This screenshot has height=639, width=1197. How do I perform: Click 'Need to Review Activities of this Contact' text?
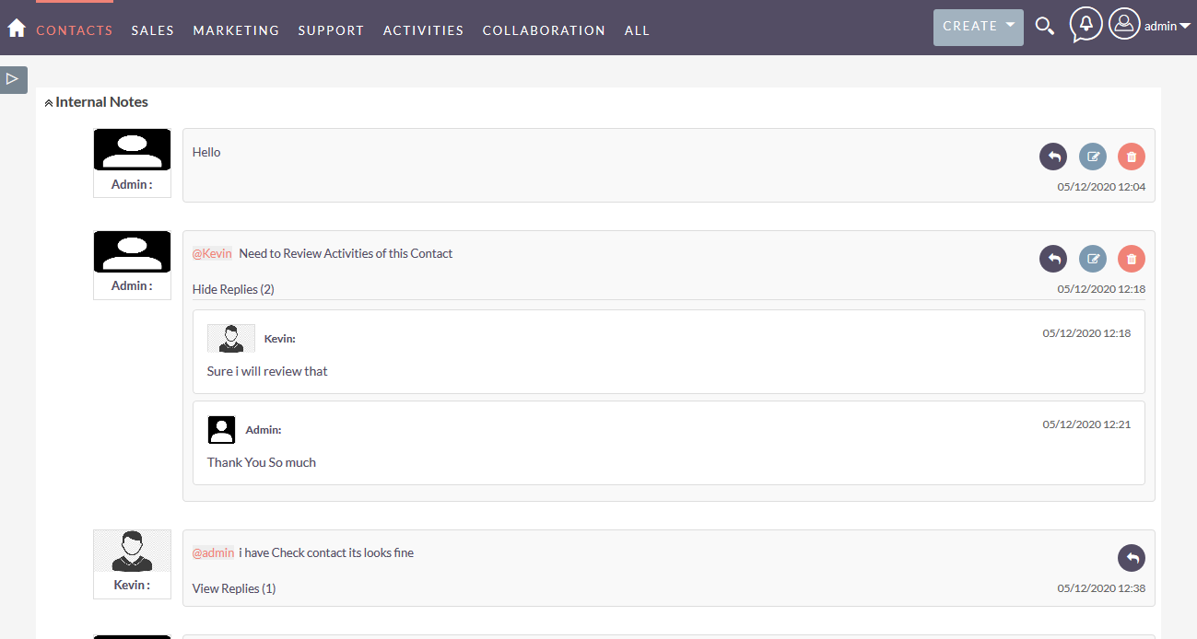pos(346,253)
